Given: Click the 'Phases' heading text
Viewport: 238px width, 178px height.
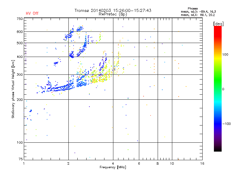Looking at the screenshot, I should pos(192,9).
